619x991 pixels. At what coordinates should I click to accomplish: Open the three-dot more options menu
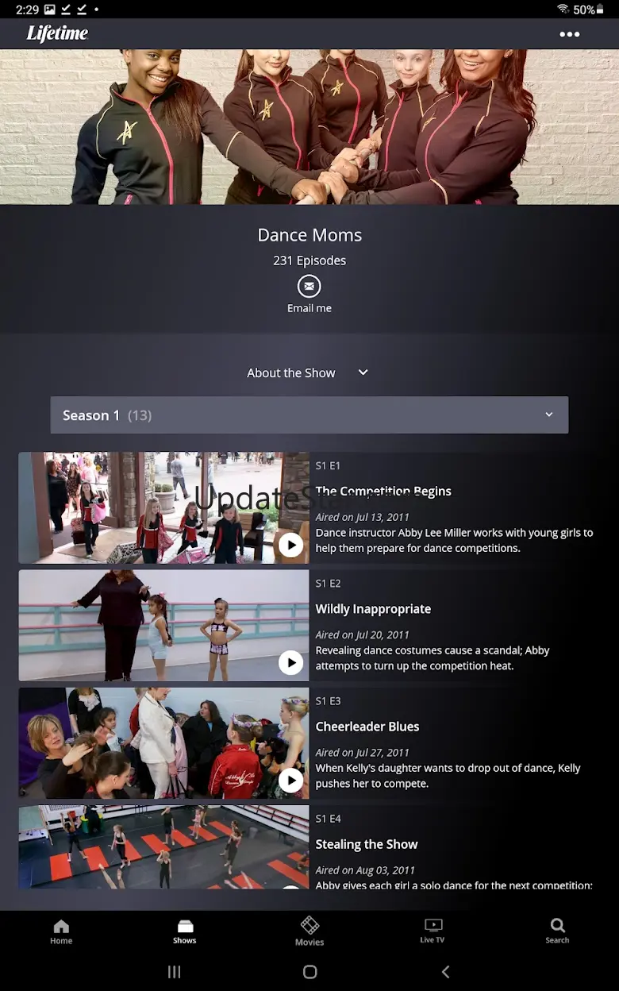pyautogui.click(x=569, y=34)
